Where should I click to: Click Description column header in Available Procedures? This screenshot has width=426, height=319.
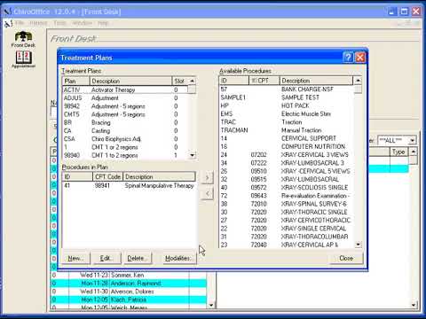coord(316,81)
